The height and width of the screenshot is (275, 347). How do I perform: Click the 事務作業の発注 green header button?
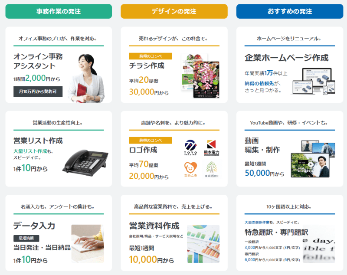59,11
